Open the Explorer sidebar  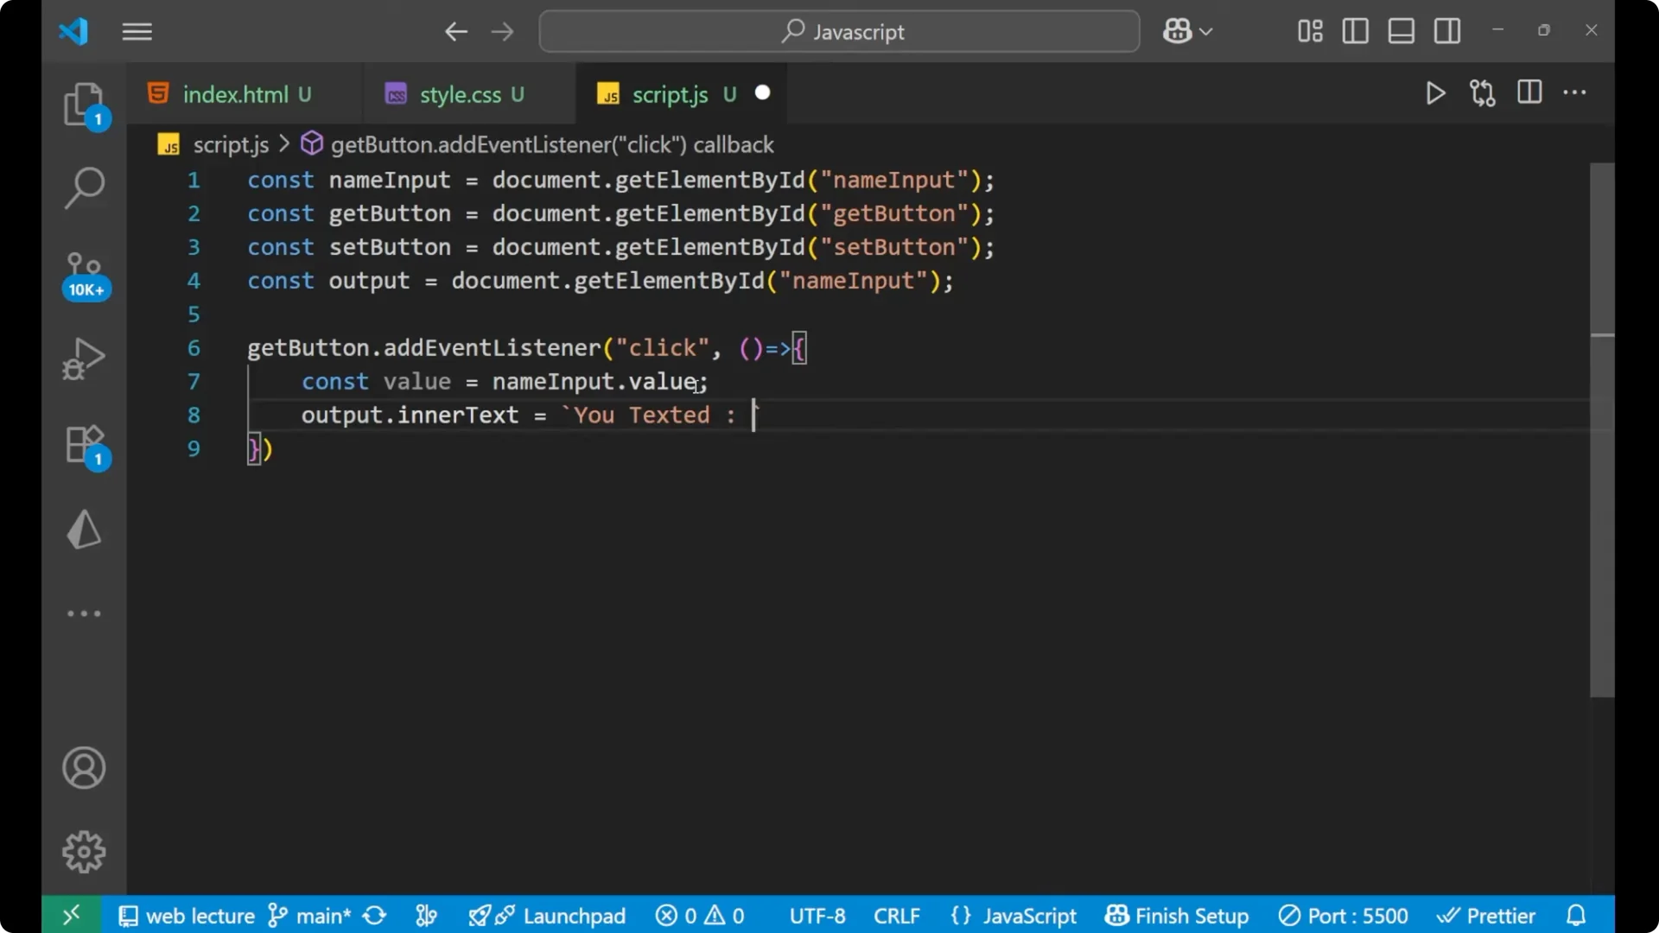[x=84, y=104]
